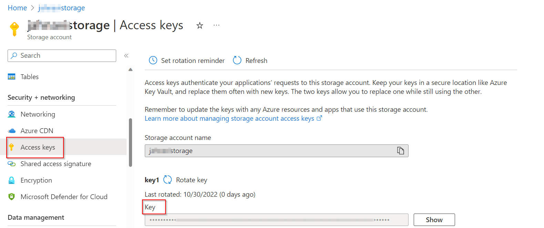544x228 pixels.
Task: Open Shared access signature
Action: click(56, 164)
